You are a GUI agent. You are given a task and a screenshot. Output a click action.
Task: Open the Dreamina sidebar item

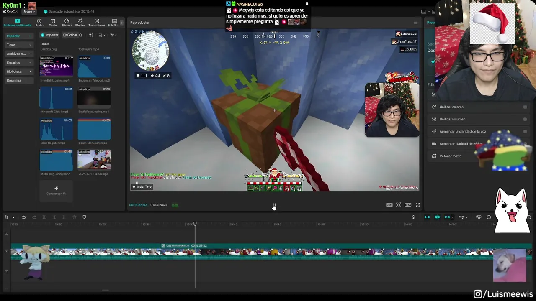coord(19,80)
